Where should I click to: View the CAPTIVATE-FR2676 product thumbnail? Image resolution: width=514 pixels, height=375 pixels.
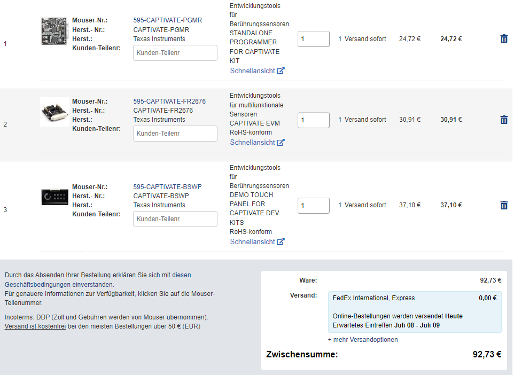coord(54,112)
